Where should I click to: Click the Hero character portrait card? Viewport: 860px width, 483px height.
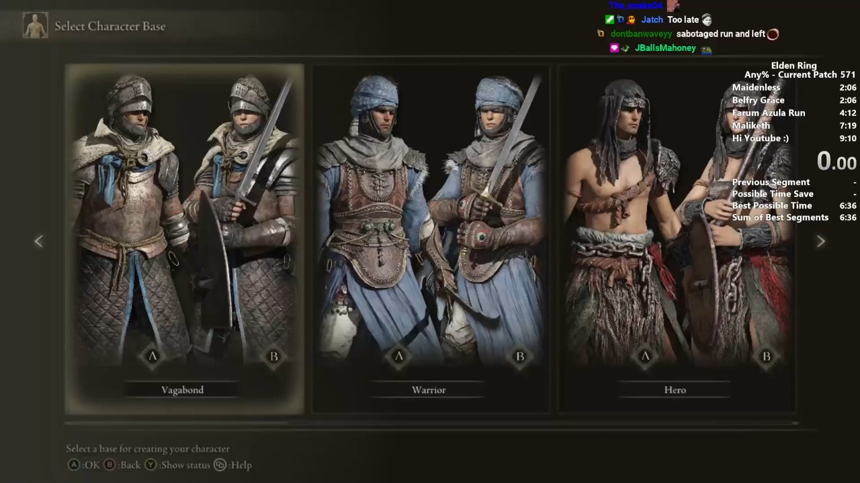(677, 238)
